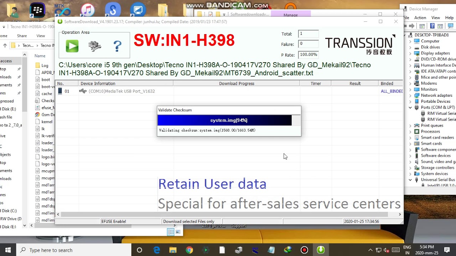Collapse Ports (COM & LPT) node
This screenshot has height=256, width=456.
(x=410, y=107)
